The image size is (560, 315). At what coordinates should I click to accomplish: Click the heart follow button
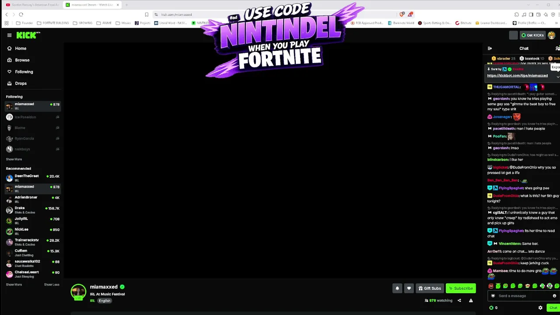(409, 288)
